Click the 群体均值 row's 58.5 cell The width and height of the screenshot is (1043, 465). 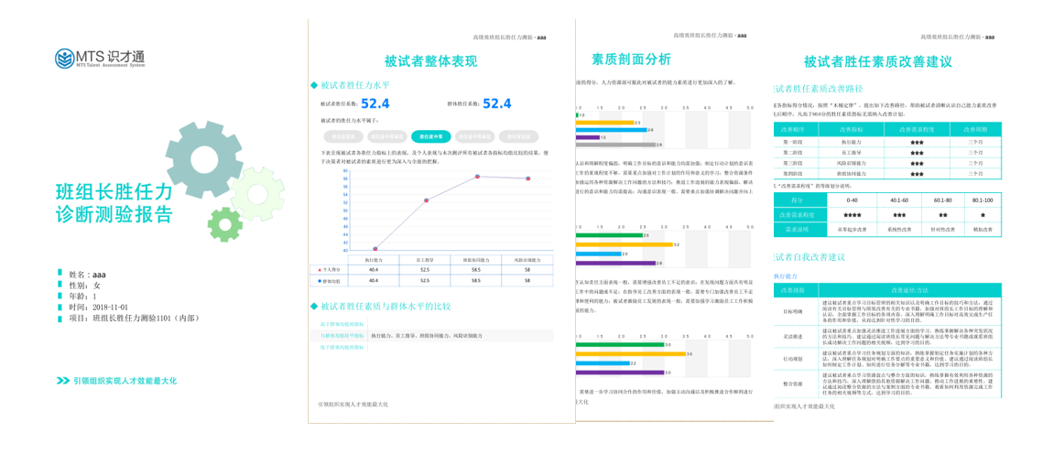(476, 281)
